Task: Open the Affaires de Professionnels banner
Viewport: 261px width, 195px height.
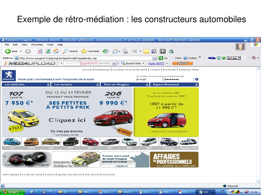Action: (174, 159)
